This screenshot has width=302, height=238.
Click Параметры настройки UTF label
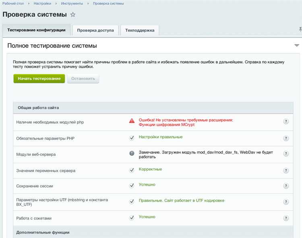pos(62,202)
